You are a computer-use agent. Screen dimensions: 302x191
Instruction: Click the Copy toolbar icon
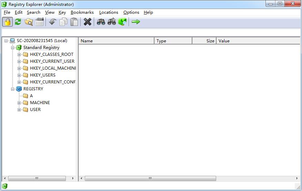63,22
